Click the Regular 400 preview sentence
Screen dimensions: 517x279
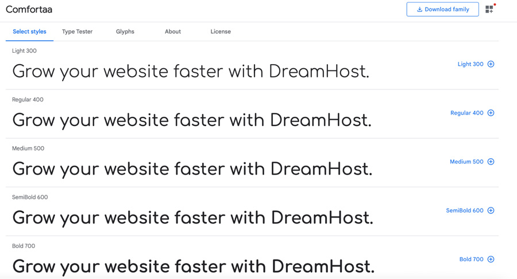pyautogui.click(x=192, y=120)
